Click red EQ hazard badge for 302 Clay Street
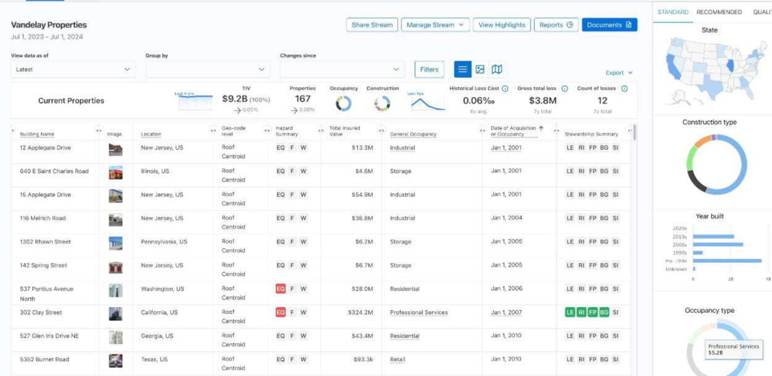The width and height of the screenshot is (772, 376). point(281,312)
